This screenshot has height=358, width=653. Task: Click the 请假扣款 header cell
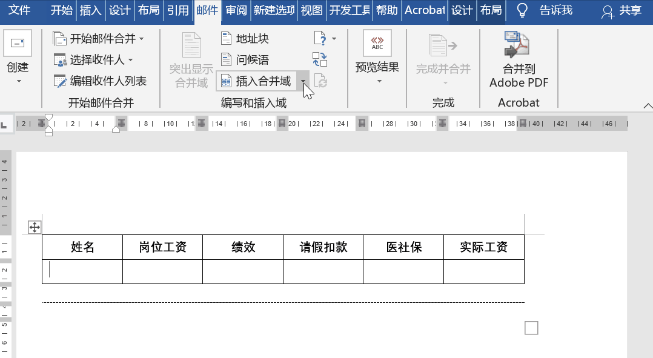pyautogui.click(x=323, y=247)
